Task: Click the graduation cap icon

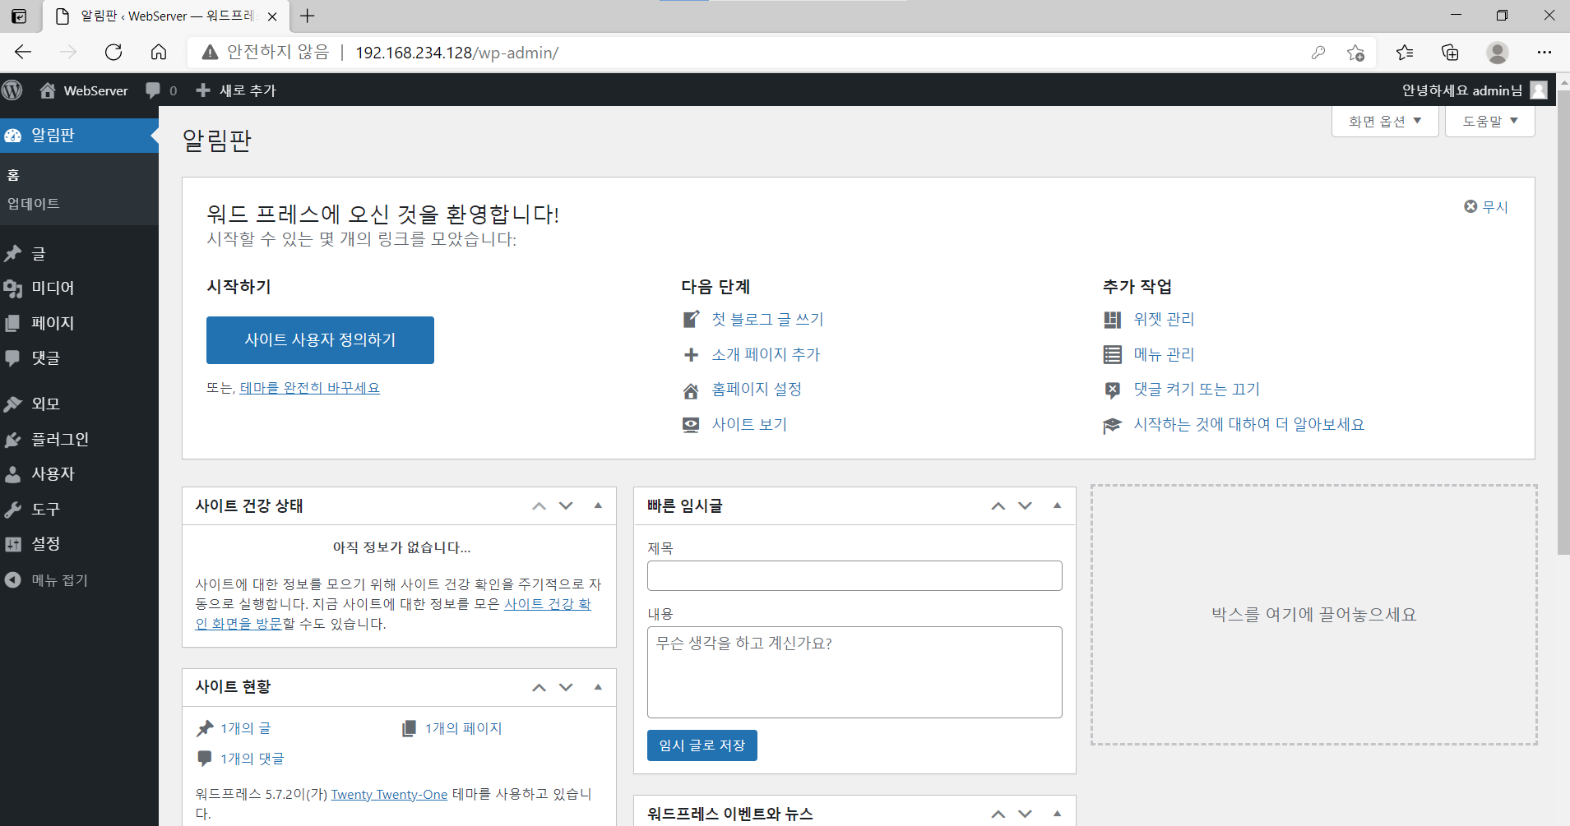Action: pos(1113,425)
